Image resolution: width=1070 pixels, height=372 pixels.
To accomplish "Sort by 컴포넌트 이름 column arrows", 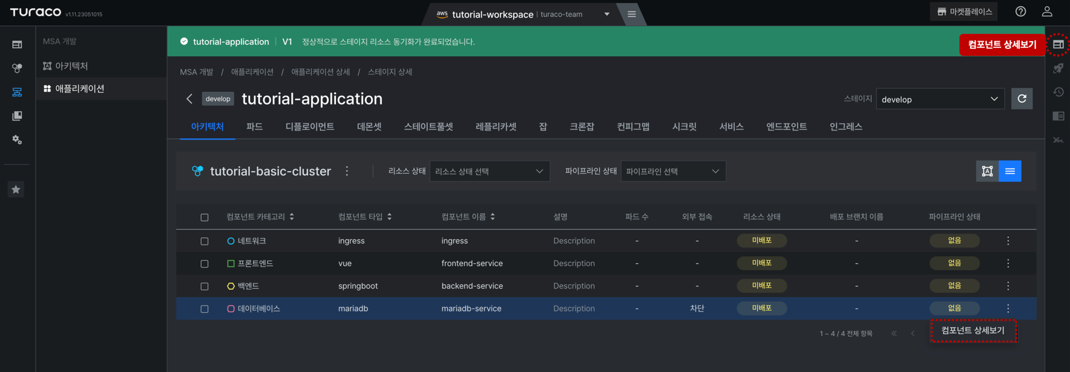I will pyautogui.click(x=493, y=217).
